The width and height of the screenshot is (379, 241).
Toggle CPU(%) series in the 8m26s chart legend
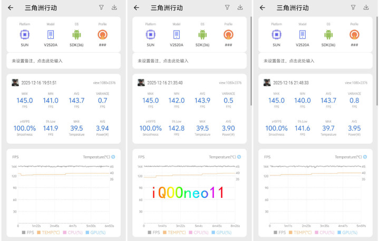pos(199,233)
